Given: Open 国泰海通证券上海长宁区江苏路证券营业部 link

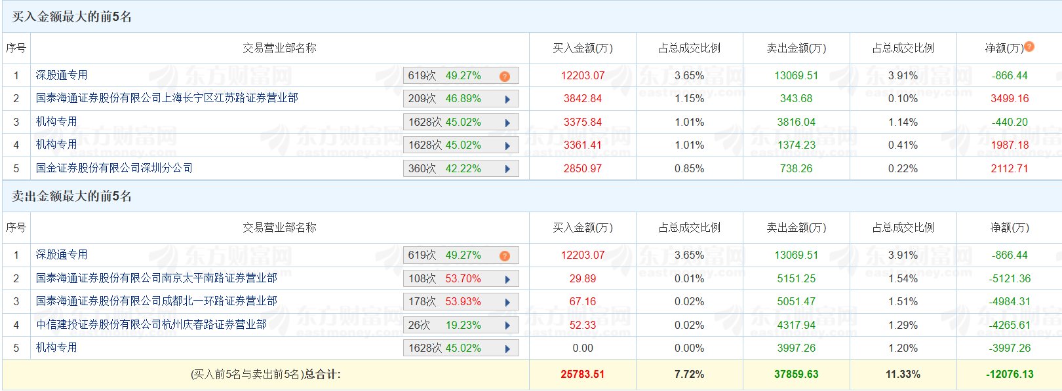Looking at the screenshot, I should pyautogui.click(x=167, y=98).
